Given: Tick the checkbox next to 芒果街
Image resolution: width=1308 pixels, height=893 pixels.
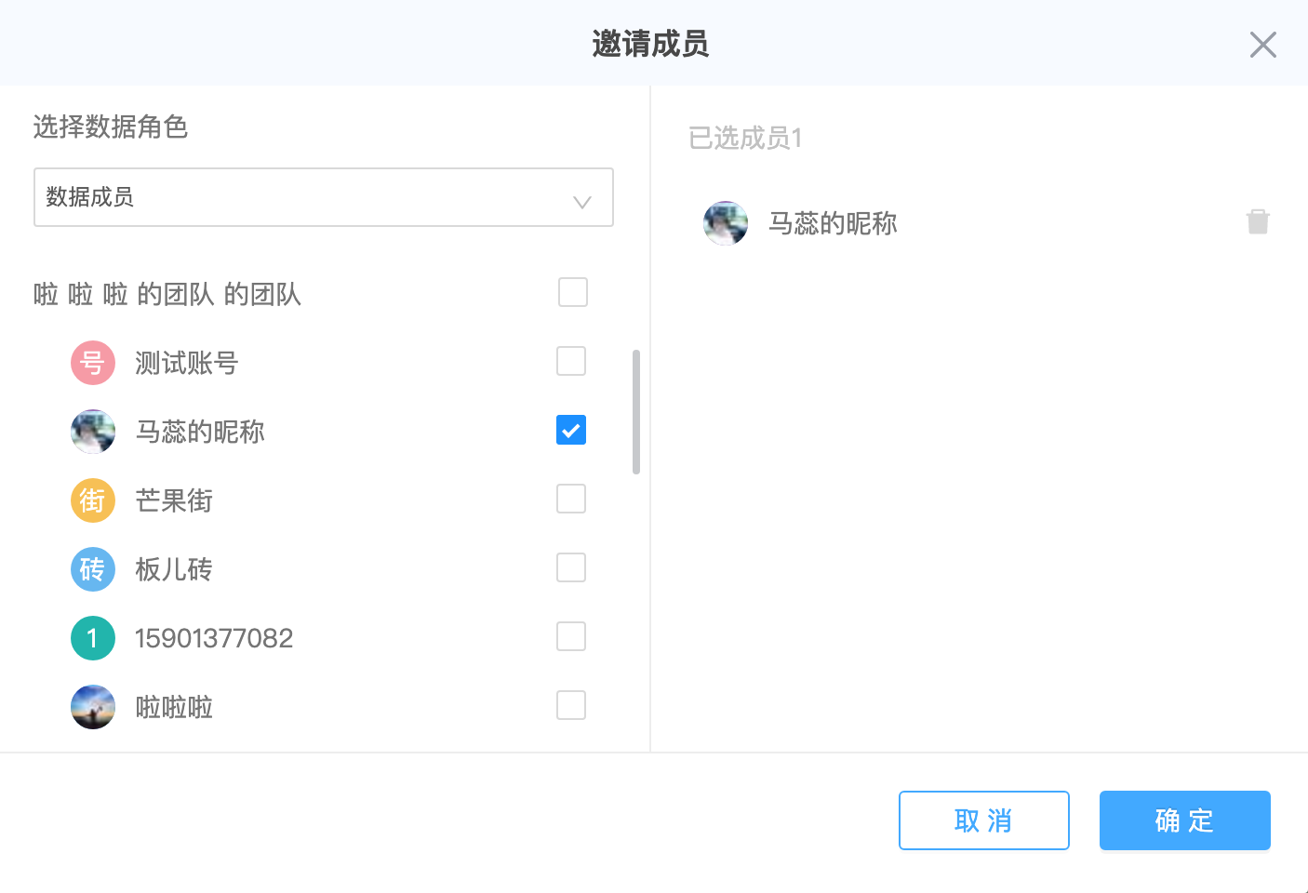Looking at the screenshot, I should [571, 499].
